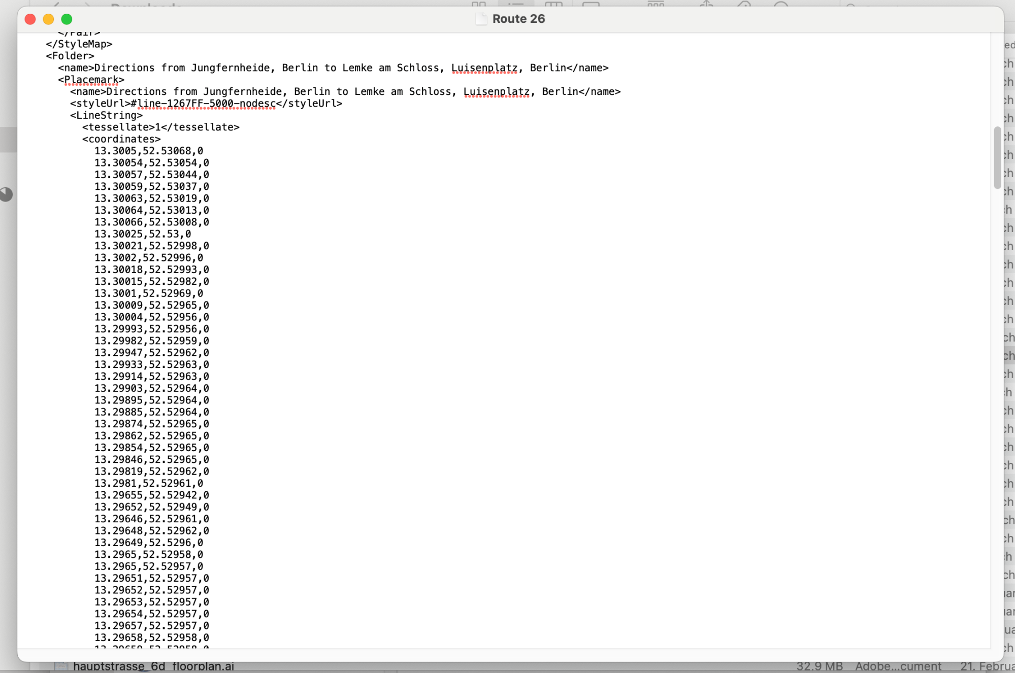Click coordinate line 13.29652,52.52957,0
Screen dimensions: 1015x673
(x=152, y=590)
